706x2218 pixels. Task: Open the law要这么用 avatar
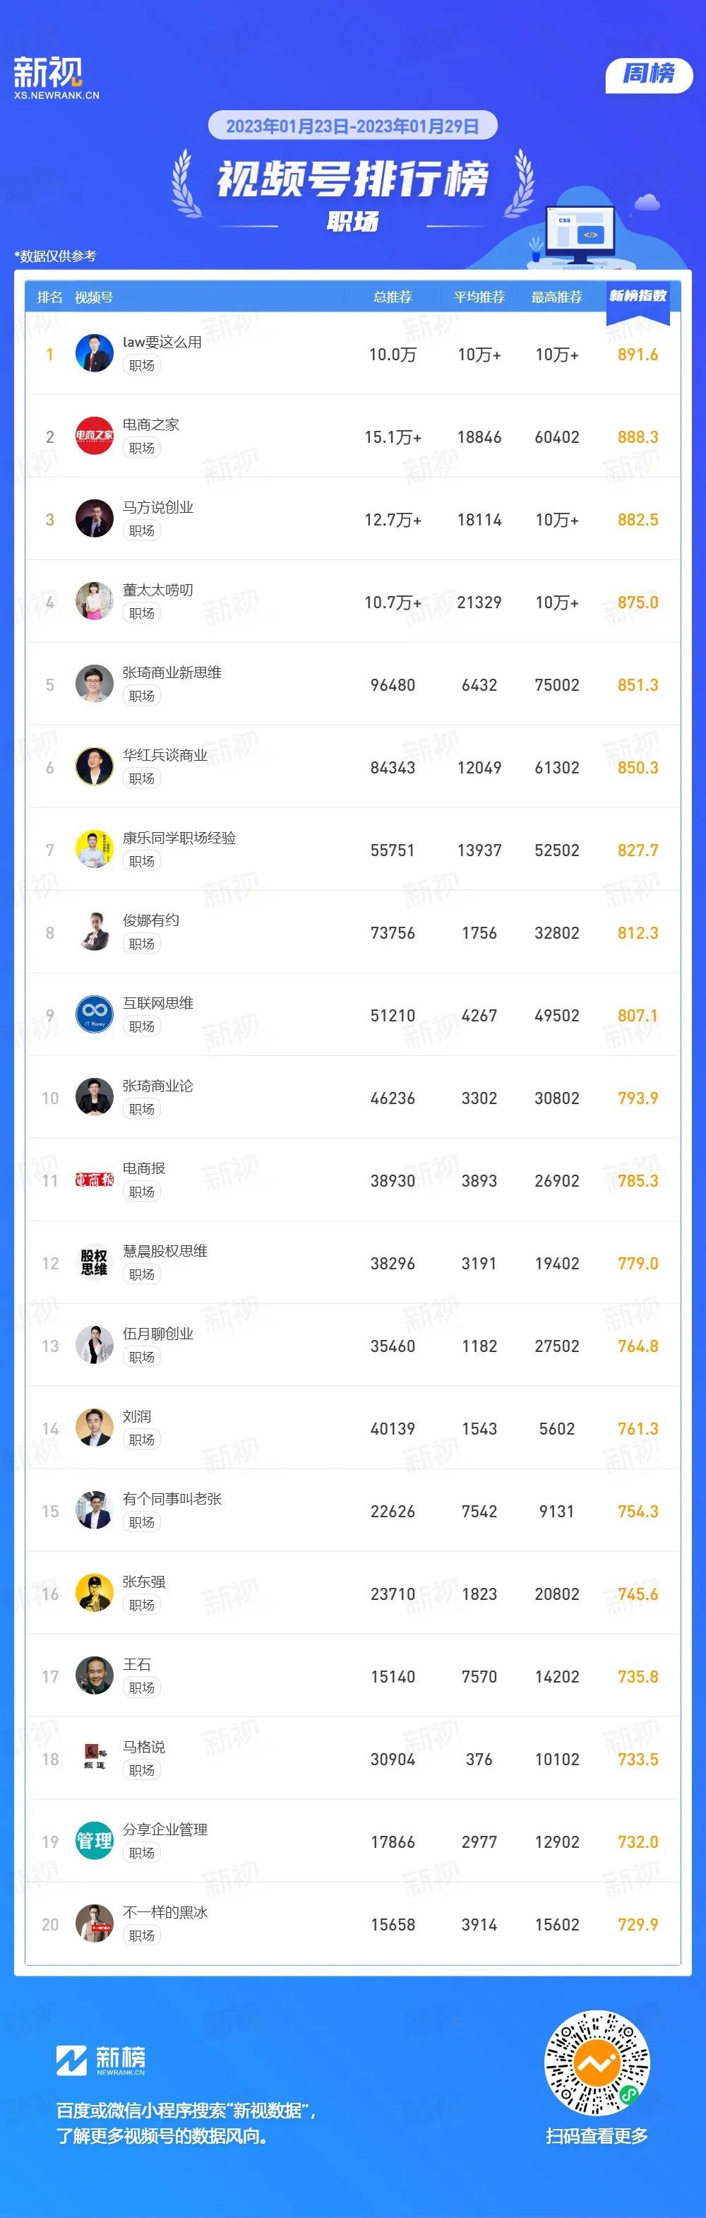95,353
